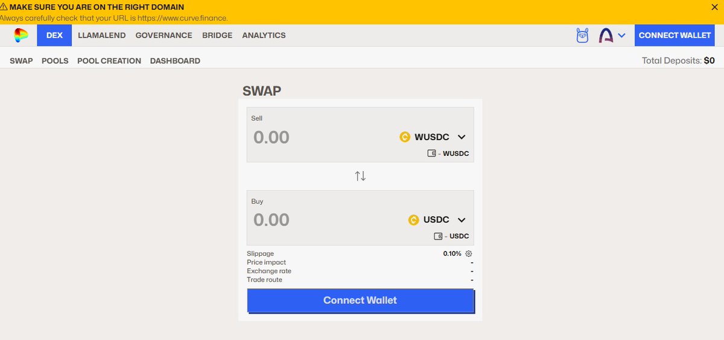This screenshot has width=724, height=340.
Task: Click the Total Deposits $0 value
Action: click(710, 61)
